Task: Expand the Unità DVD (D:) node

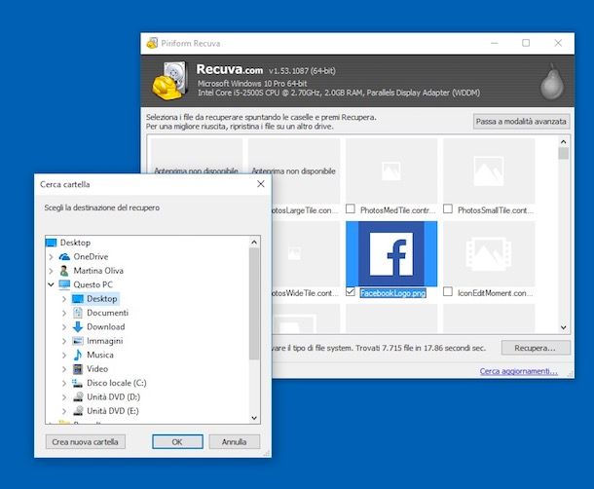Action: coord(64,397)
